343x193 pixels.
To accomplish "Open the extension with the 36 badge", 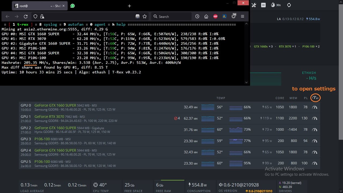I will click(x=234, y=16).
